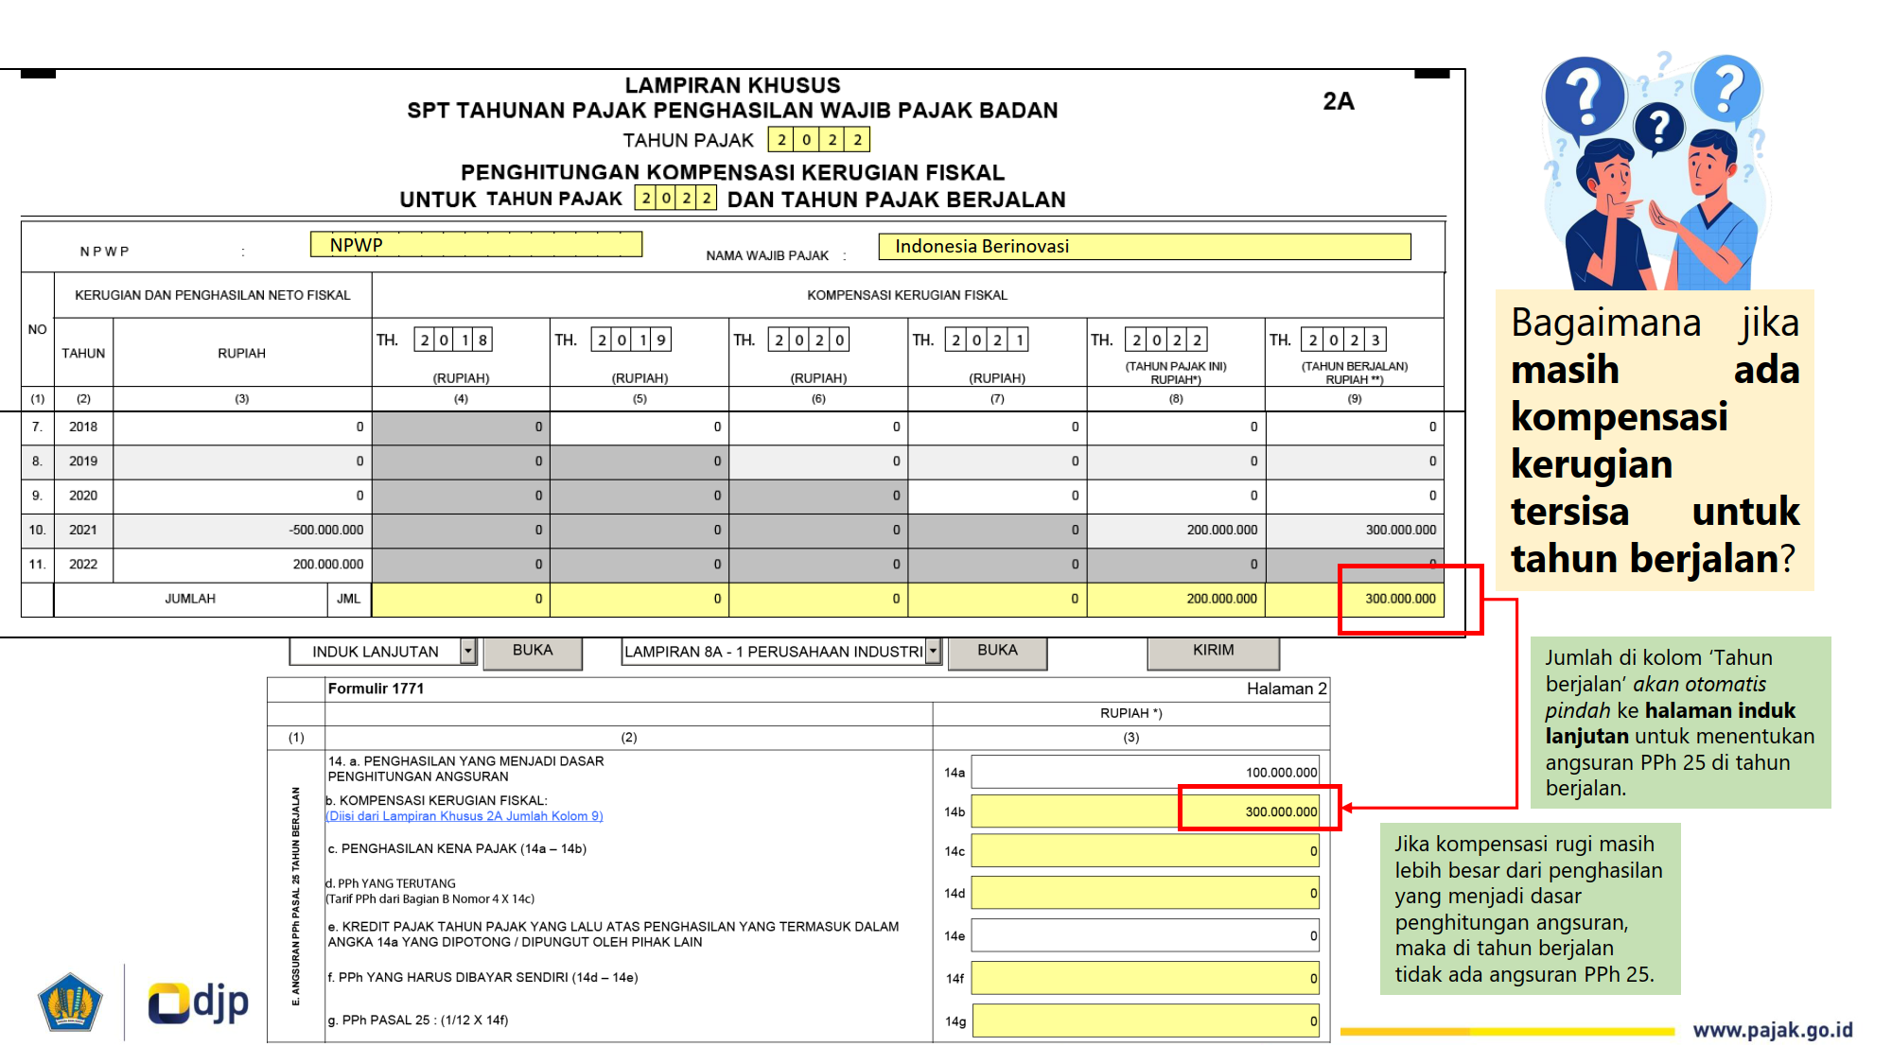The image size is (1892, 1064).
Task: Click field 14g PPh Pasal 25
Action: click(x=1146, y=1020)
